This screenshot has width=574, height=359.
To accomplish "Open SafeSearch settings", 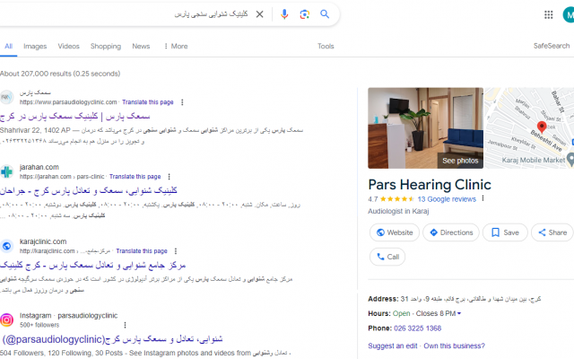I will pos(552,46).
